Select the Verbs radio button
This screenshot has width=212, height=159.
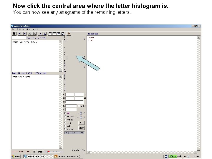65,120
